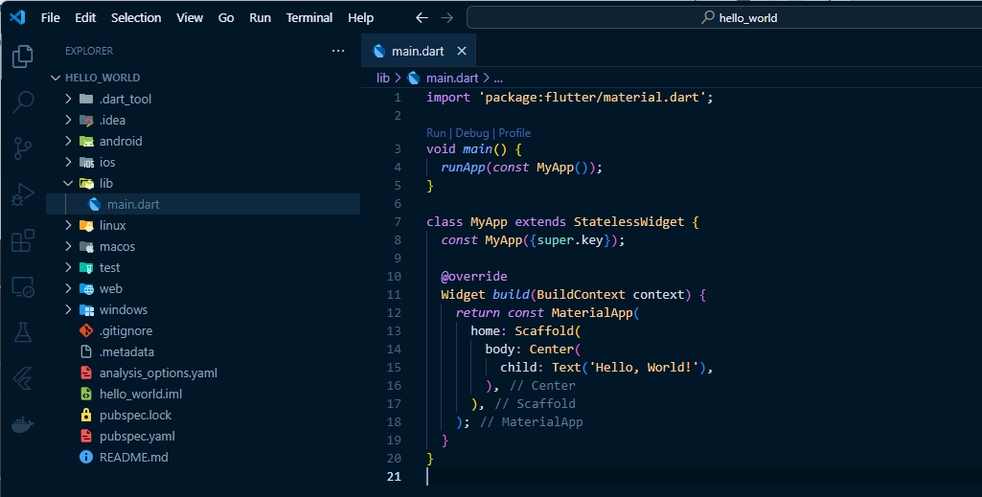Select main.dart in the file tree

click(203, 204)
